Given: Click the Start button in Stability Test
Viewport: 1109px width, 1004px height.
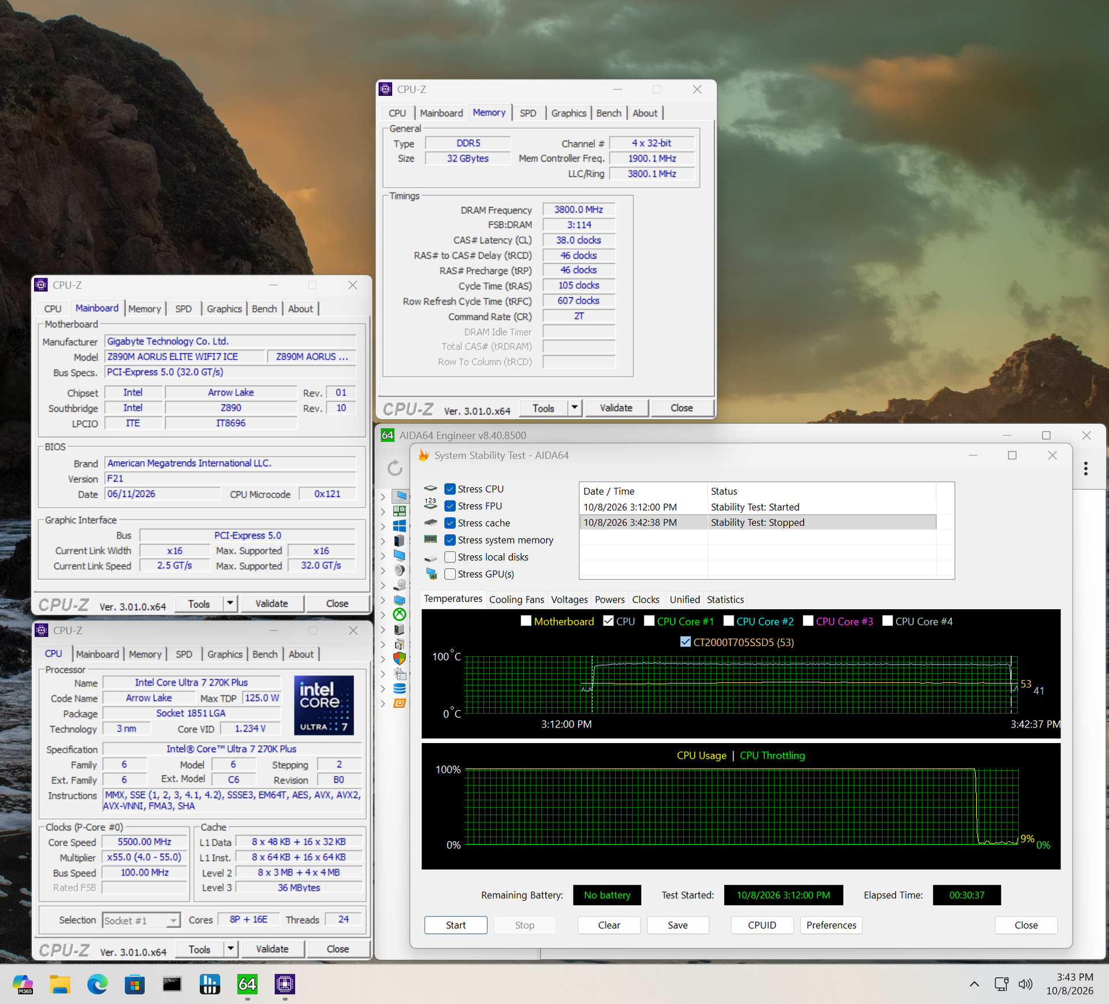Looking at the screenshot, I should tap(456, 925).
